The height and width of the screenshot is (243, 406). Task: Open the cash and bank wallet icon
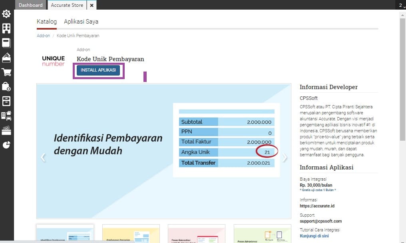tap(6, 58)
